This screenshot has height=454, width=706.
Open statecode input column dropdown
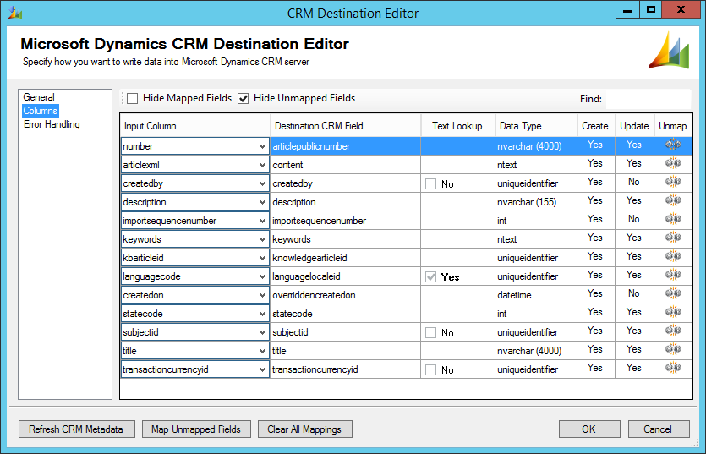(262, 314)
